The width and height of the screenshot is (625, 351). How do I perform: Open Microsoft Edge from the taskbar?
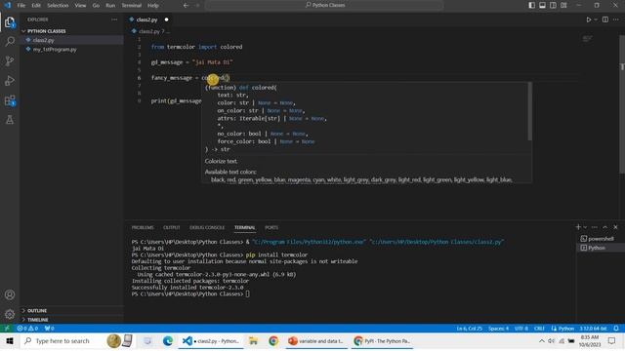pos(168,341)
